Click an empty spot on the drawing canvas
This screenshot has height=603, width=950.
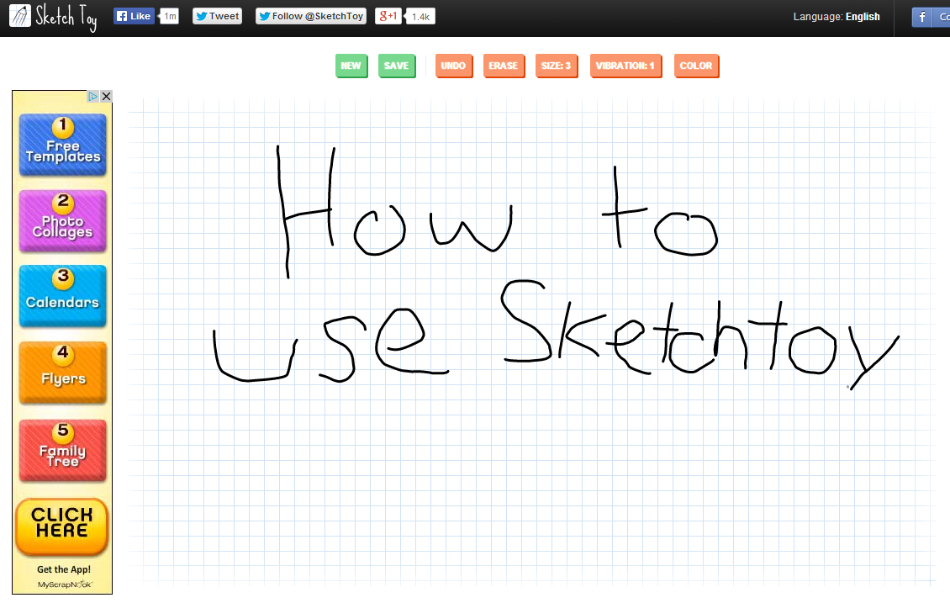[504, 488]
